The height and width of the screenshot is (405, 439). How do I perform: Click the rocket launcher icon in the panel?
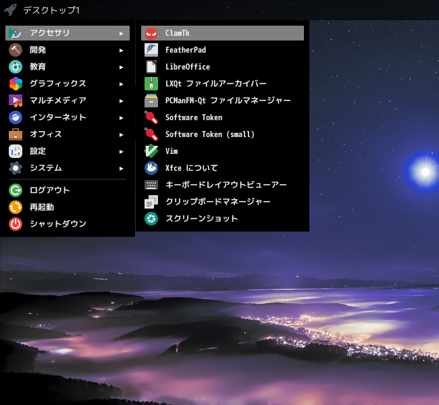click(10, 10)
